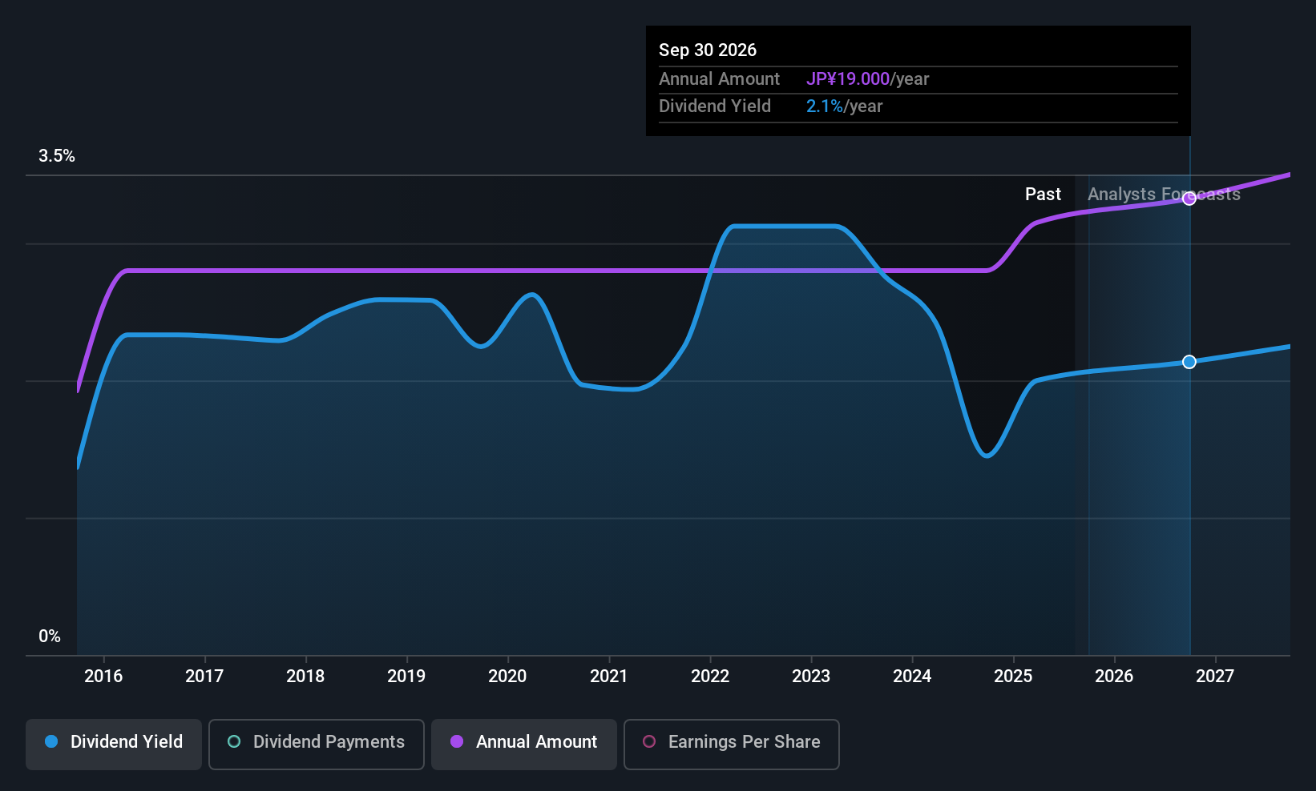Click the Sep 30 2026 tooltip date
1316x791 pixels.
pyautogui.click(x=708, y=50)
